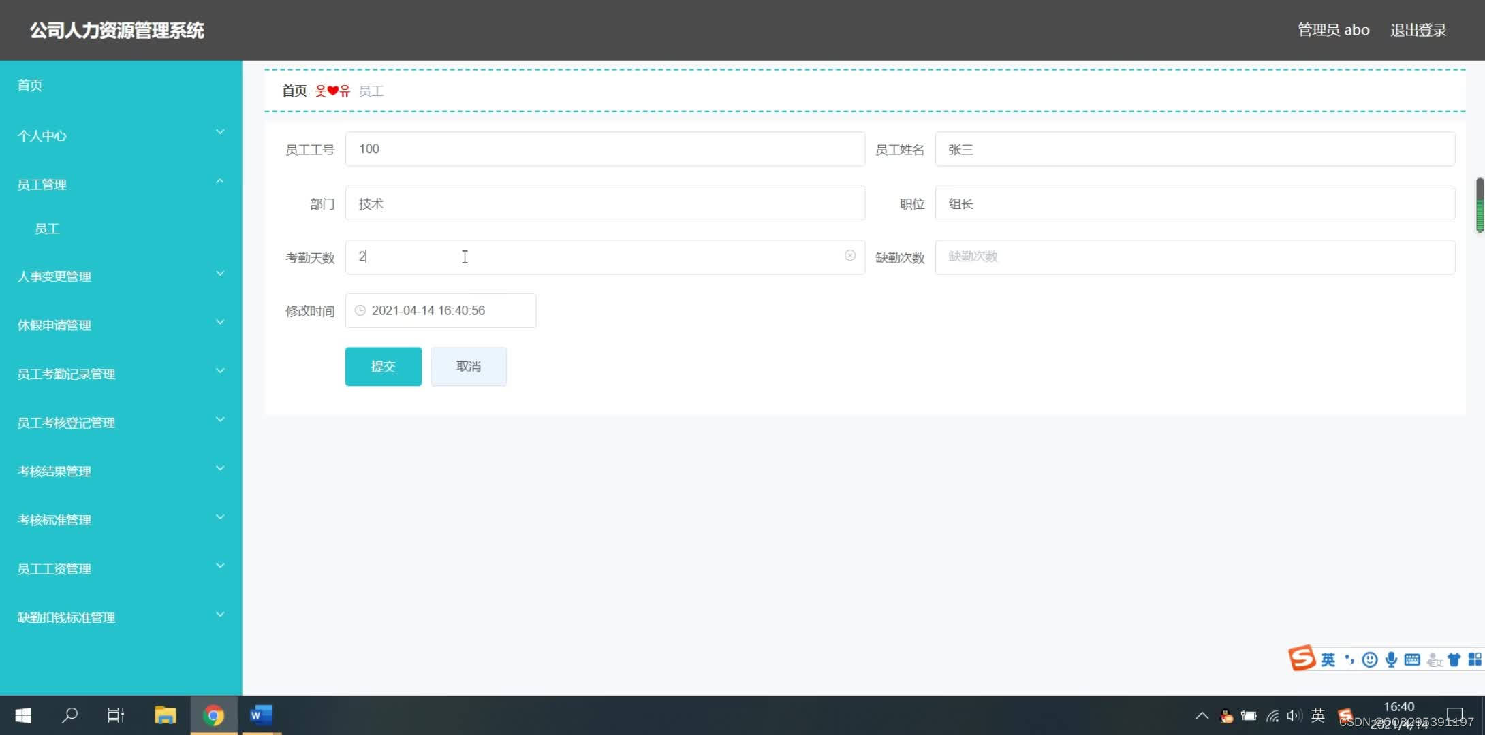Viewport: 1485px width, 735px height.
Task: Click the clock icon in 修改时间 field
Action: (x=360, y=310)
